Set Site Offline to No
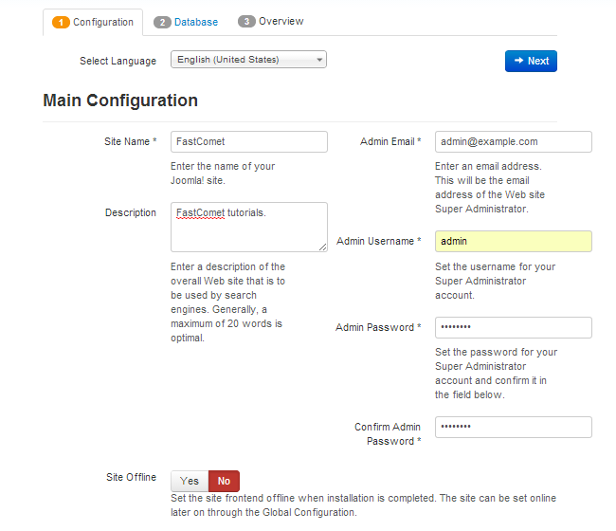 click(x=224, y=481)
